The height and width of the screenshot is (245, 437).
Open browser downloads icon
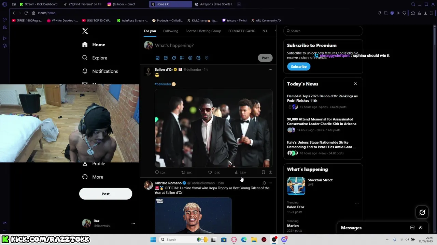pyautogui.click(x=425, y=13)
